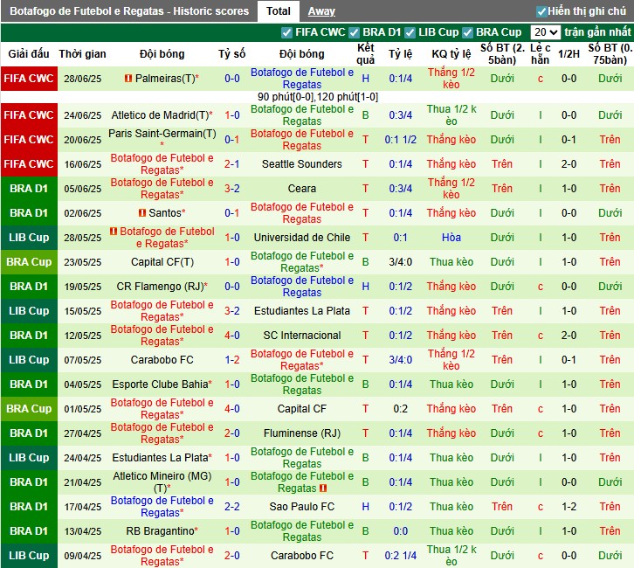Click the Giải đấu column header
Image resolution: width=634 pixels, height=568 pixels.
[29, 54]
